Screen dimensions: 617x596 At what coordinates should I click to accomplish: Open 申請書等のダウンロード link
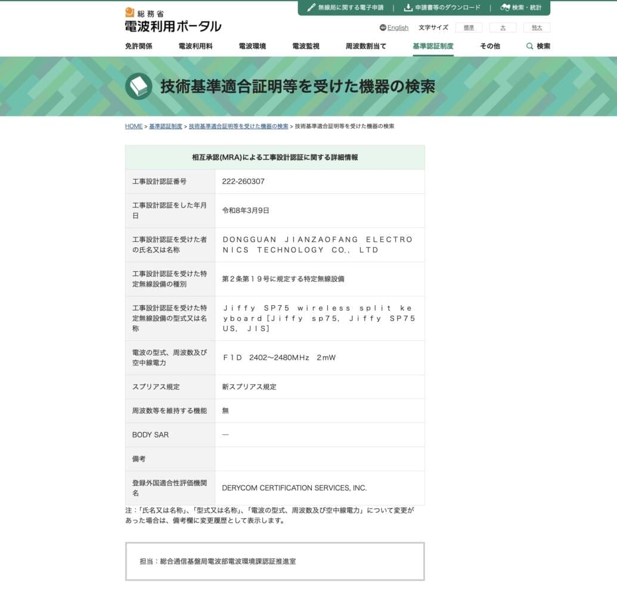[x=448, y=8]
